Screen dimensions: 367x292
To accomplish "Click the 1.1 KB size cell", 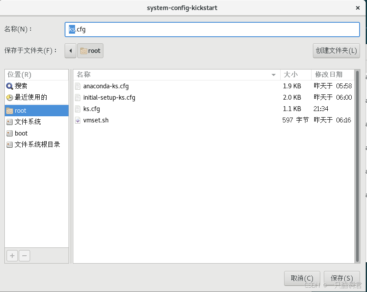I will click(292, 109).
